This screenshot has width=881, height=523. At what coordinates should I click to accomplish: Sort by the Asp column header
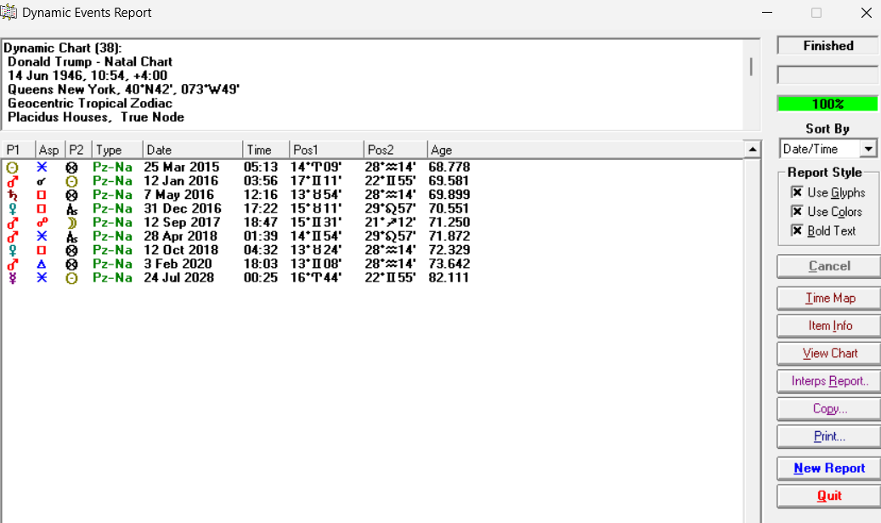(x=49, y=151)
